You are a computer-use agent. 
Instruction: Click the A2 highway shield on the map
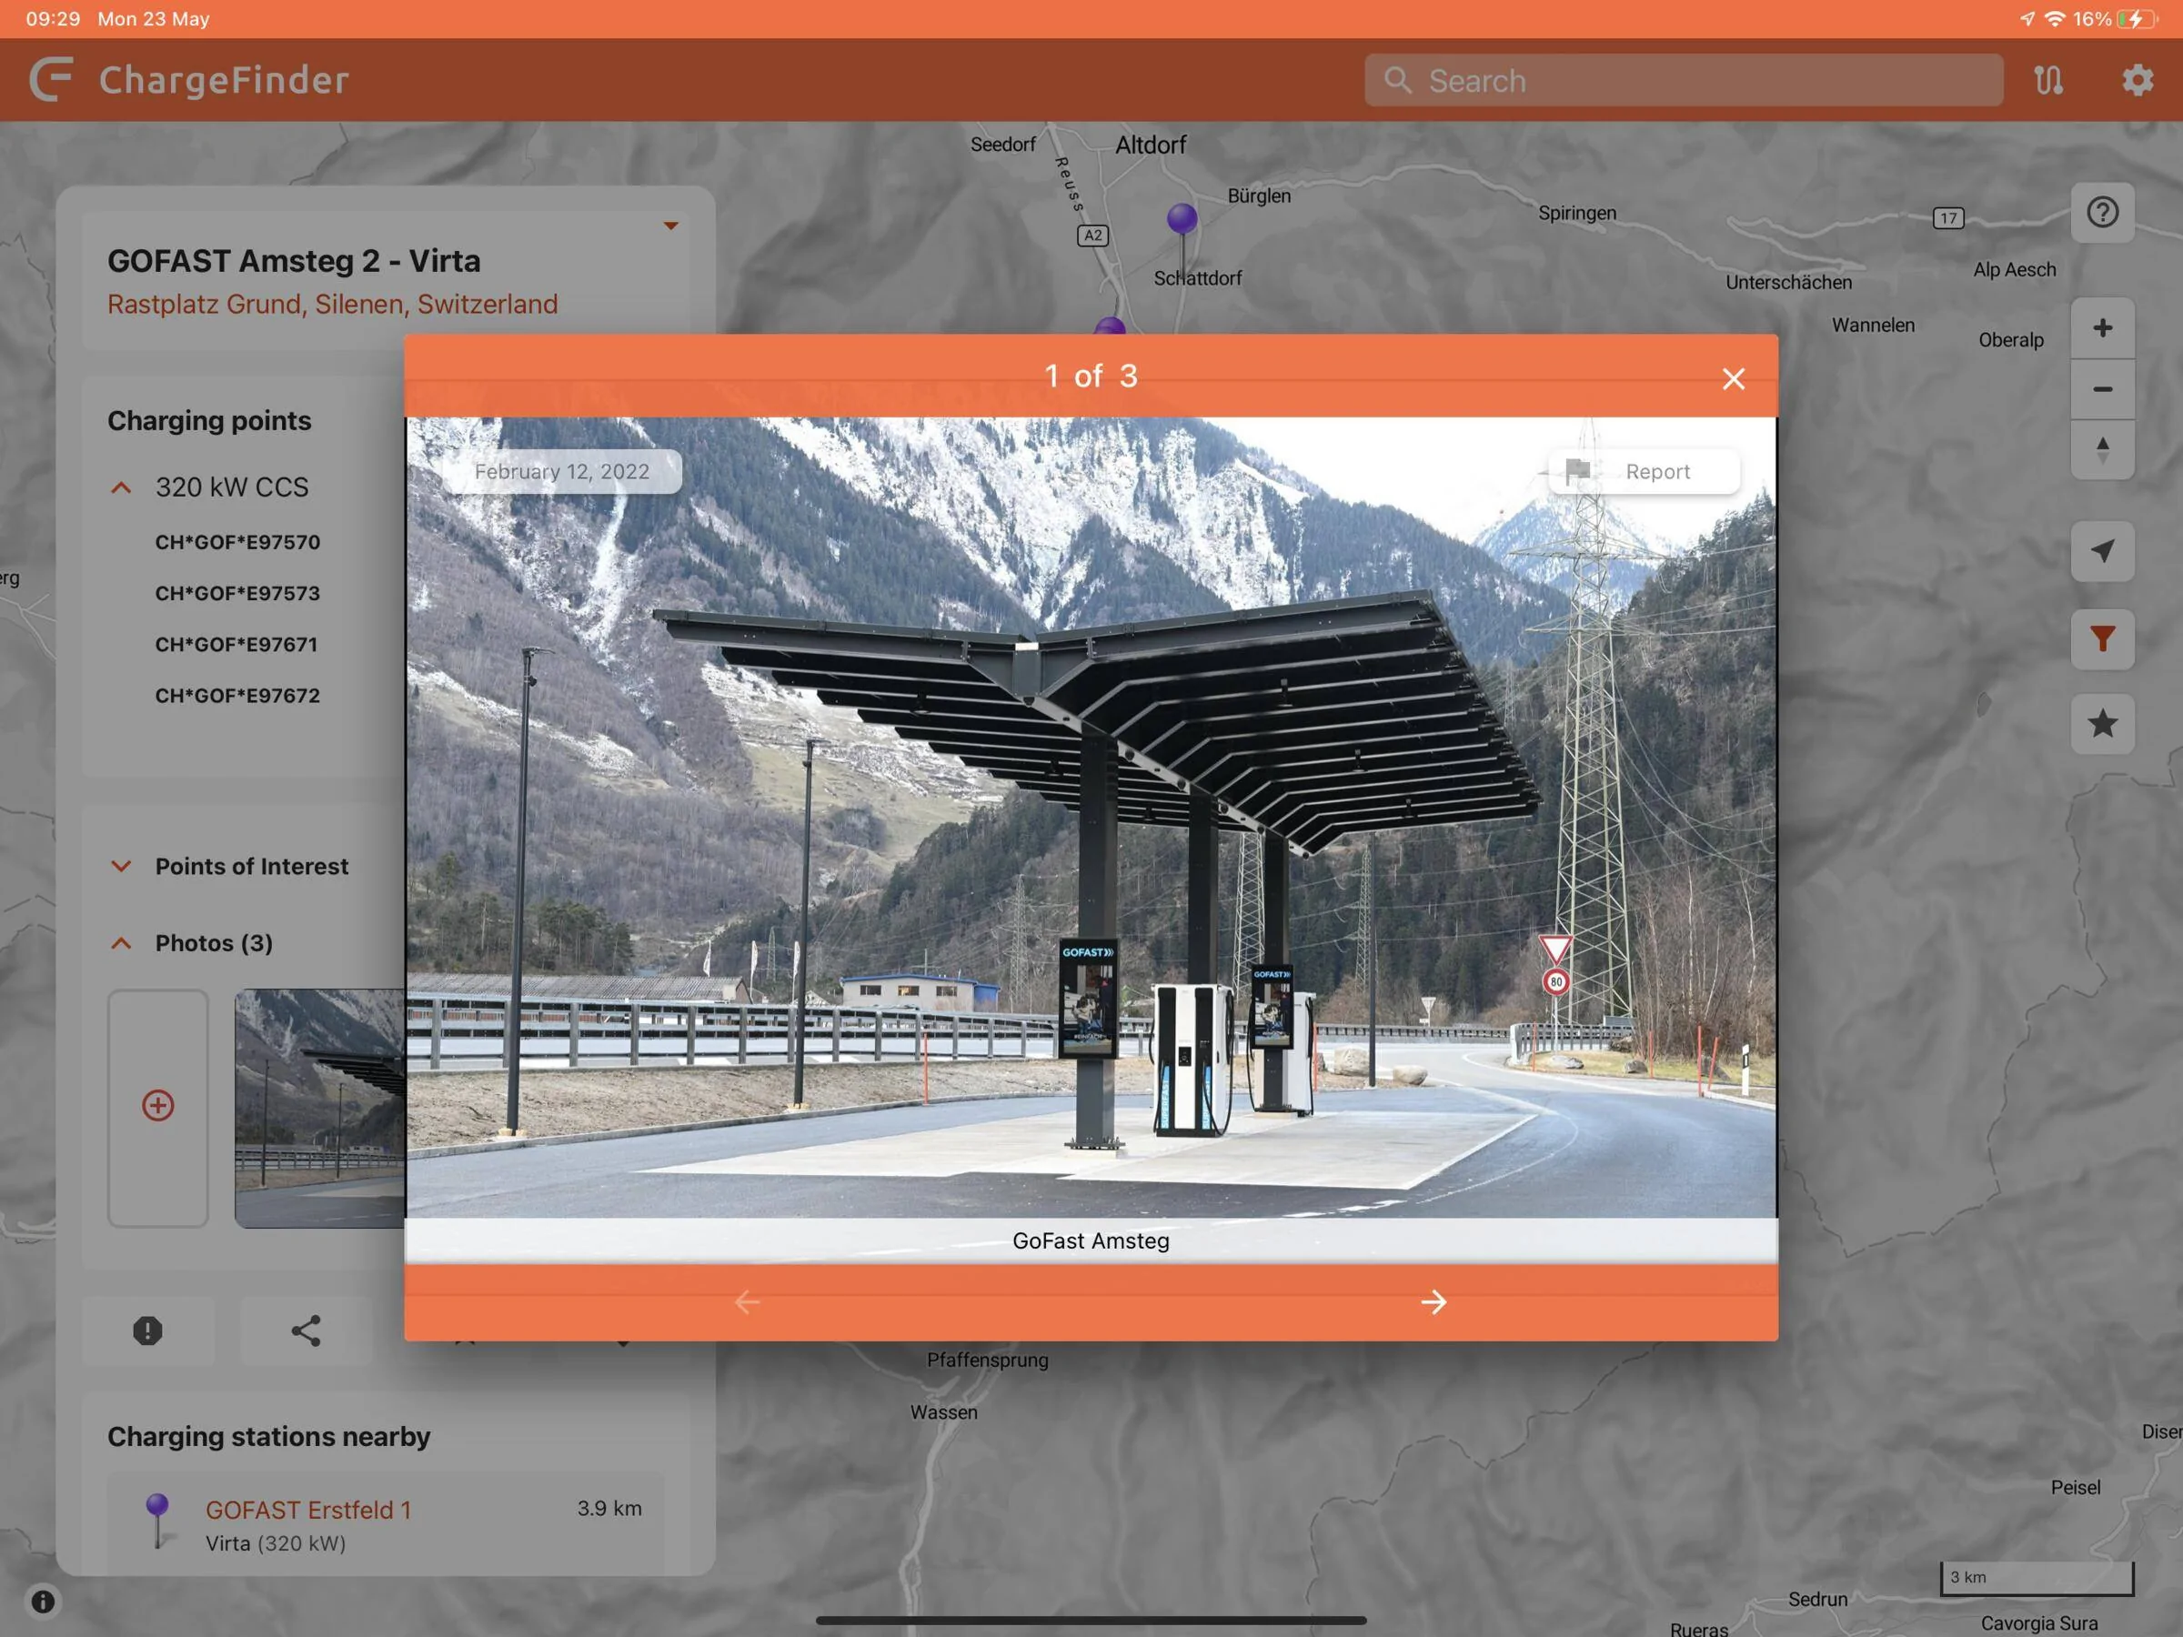click(1092, 235)
